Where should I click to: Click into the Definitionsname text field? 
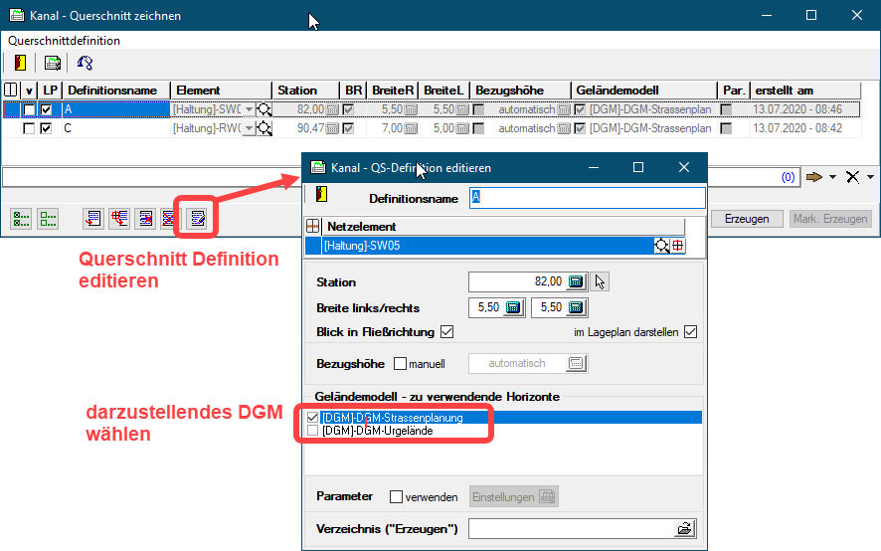(587, 198)
